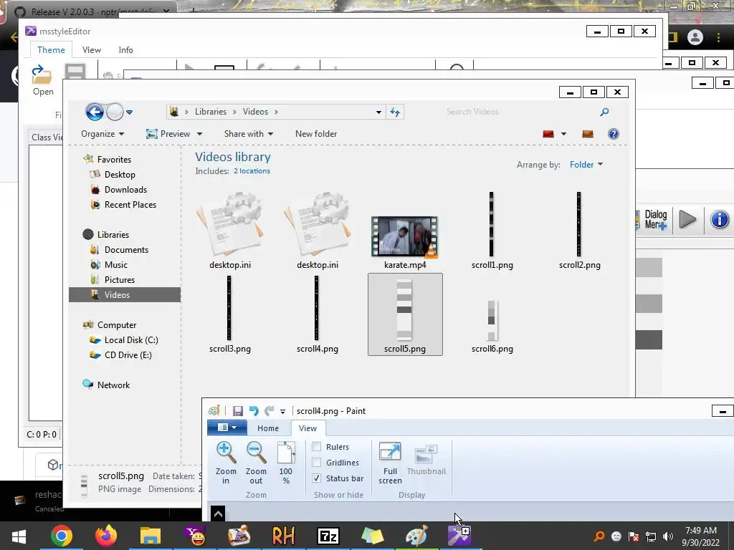Switch to Home tab in Paint
734x550 pixels.
(x=268, y=428)
